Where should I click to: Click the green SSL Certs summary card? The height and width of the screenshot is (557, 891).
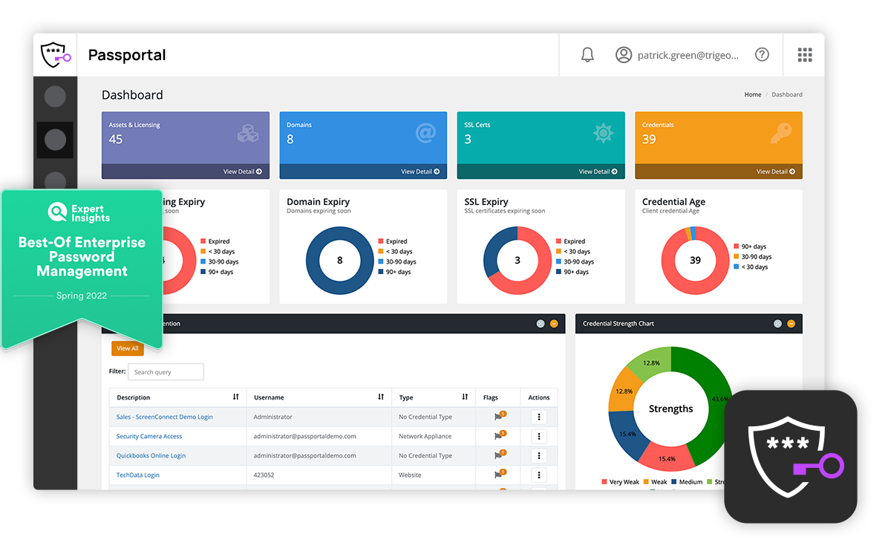point(541,141)
